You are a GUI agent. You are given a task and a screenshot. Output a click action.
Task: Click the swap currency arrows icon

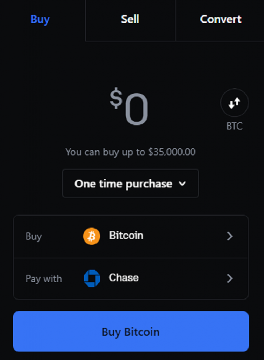click(x=235, y=103)
